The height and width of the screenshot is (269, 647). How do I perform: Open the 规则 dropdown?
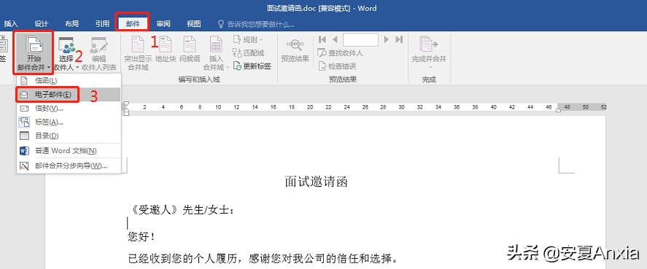click(249, 39)
